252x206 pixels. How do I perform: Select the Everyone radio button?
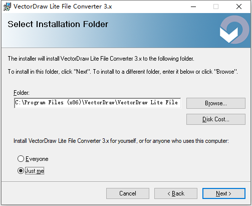click(x=21, y=159)
